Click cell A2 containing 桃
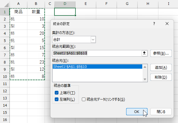The width and height of the screenshot is (178, 123). click(18, 19)
